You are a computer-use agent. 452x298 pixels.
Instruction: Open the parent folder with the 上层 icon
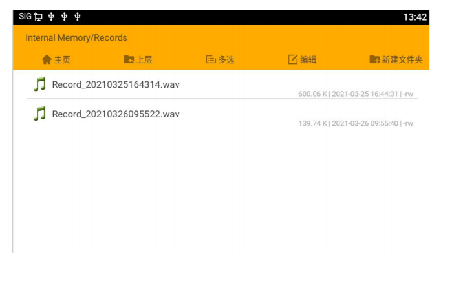click(129, 59)
